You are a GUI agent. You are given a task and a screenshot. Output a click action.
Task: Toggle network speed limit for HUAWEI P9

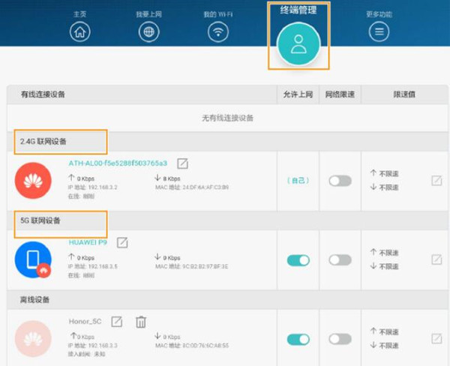pos(340,260)
